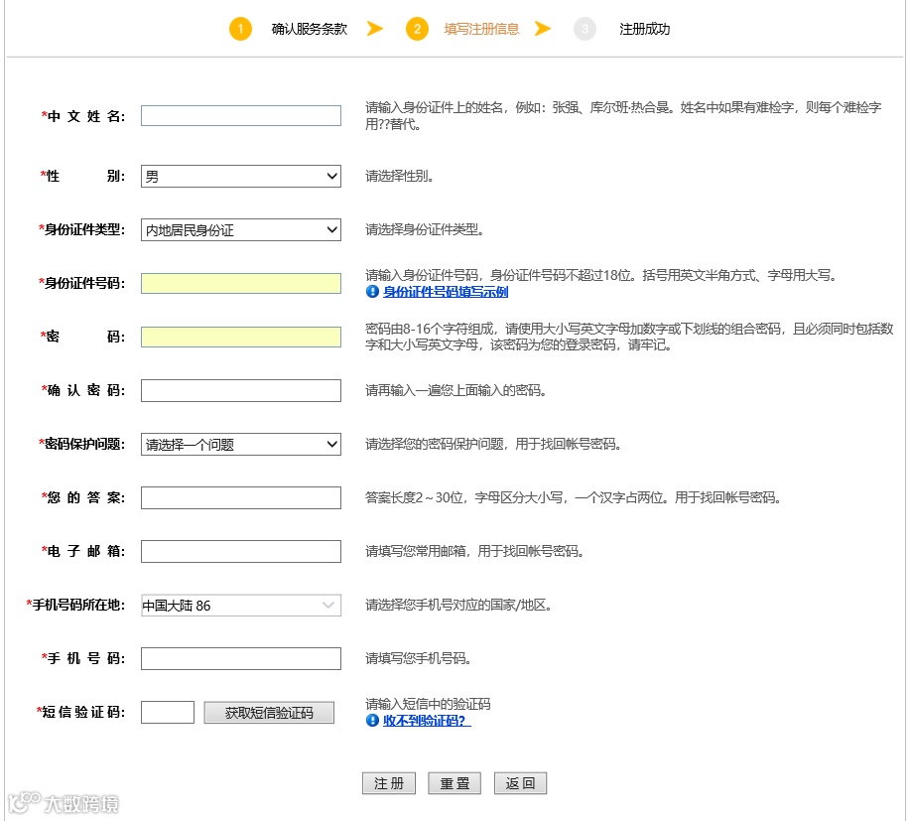Open the 身份证件类型 dropdown

coord(241,230)
